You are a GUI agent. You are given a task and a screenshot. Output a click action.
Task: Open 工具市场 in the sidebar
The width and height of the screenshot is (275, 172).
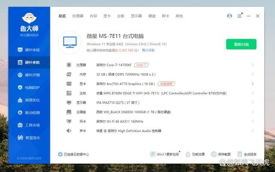tap(29, 125)
